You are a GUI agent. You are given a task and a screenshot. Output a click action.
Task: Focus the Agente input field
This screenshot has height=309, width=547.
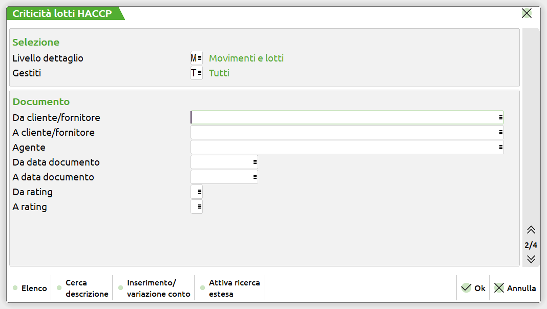[x=343, y=148]
